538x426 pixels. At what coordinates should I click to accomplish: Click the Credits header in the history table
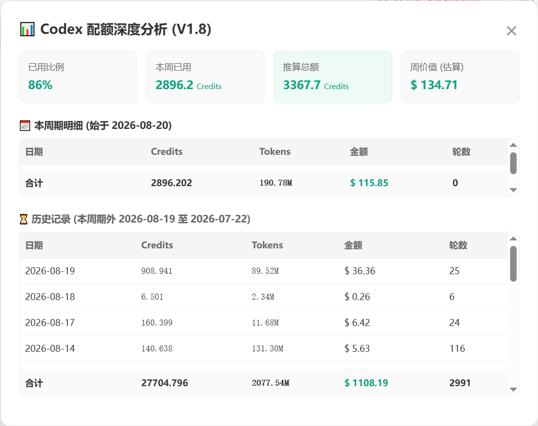pyautogui.click(x=157, y=245)
